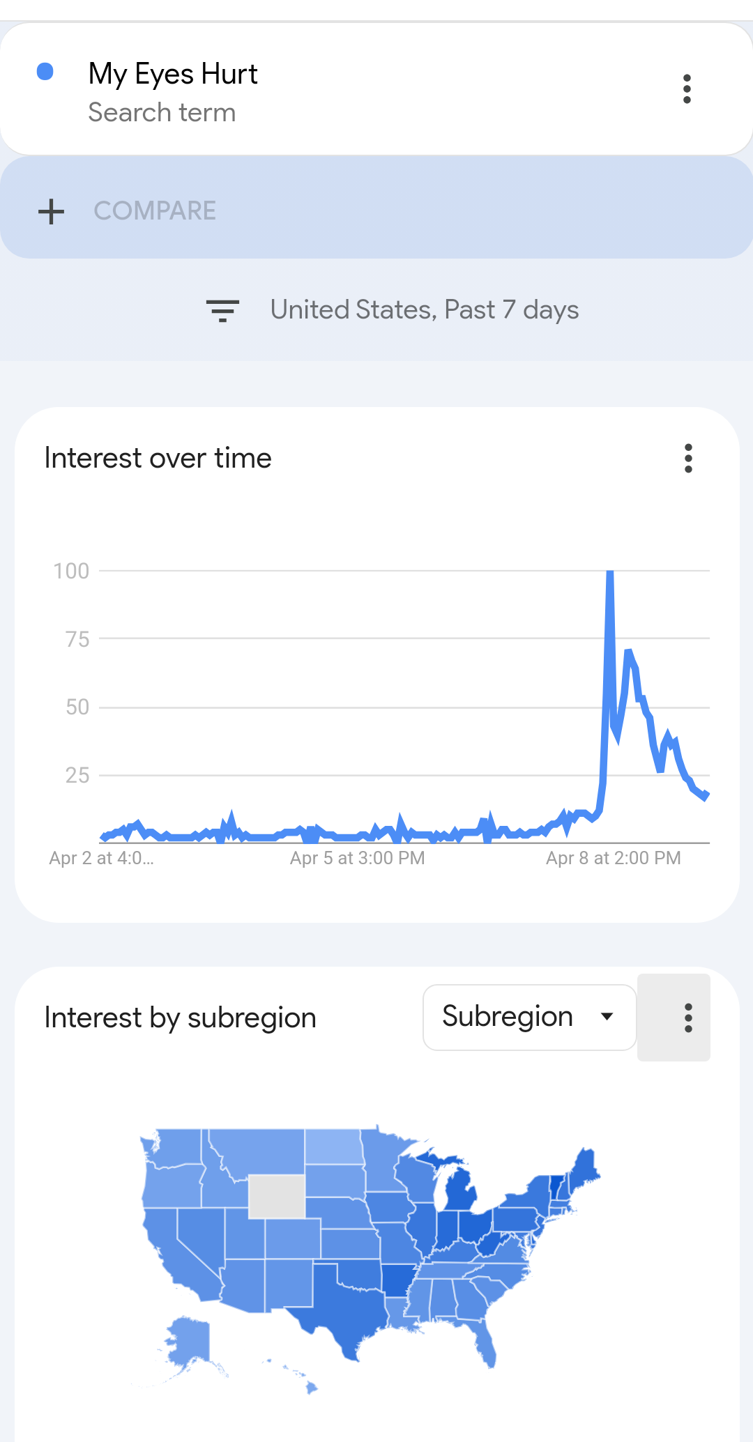This screenshot has width=753, height=1442.
Task: Edit the My Eyes Hurt search term
Action: point(173,73)
